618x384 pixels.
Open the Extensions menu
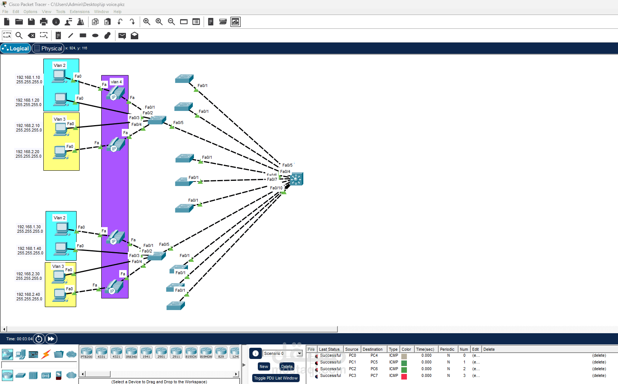click(x=80, y=12)
